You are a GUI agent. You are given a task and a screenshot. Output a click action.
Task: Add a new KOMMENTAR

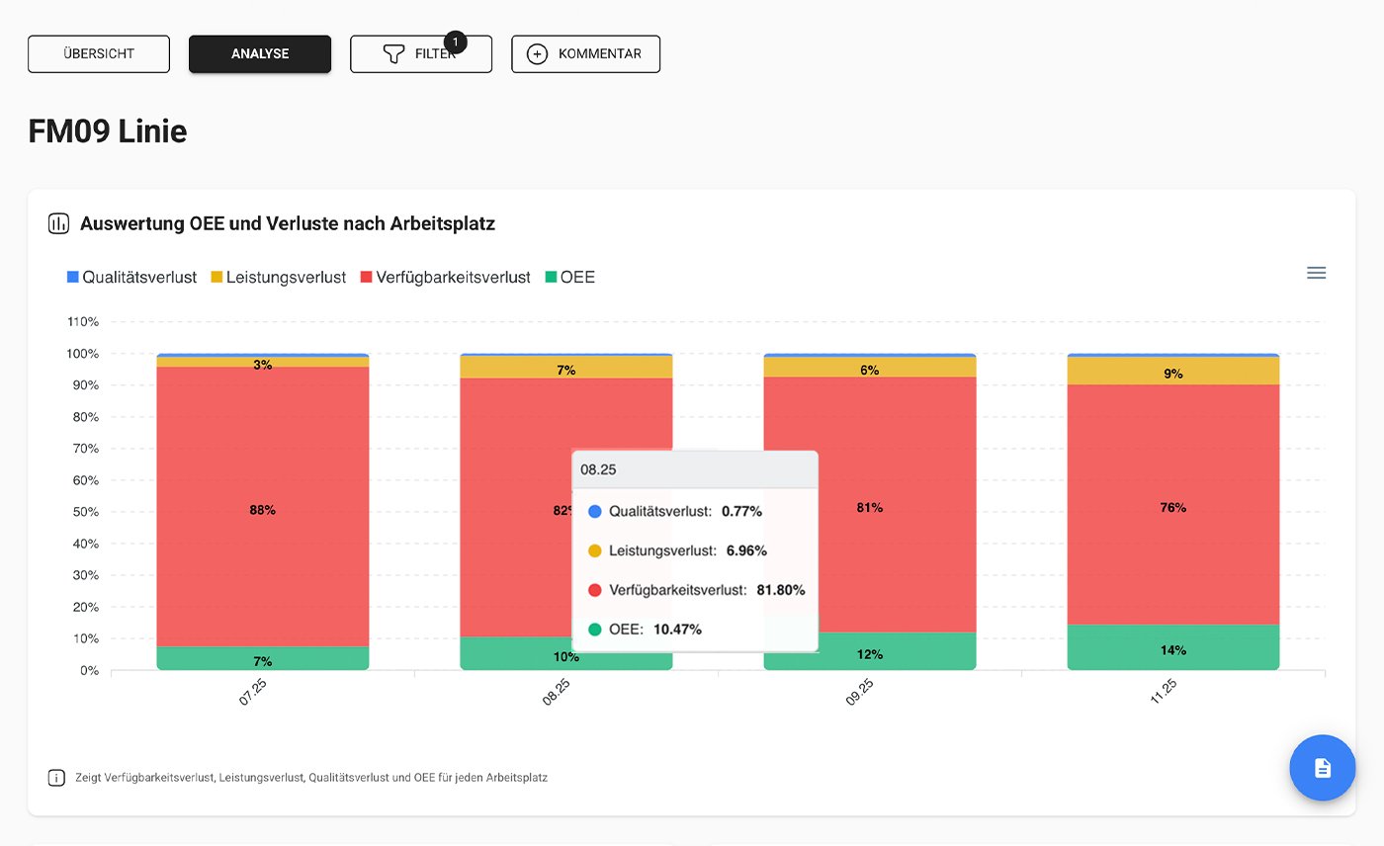585,53
